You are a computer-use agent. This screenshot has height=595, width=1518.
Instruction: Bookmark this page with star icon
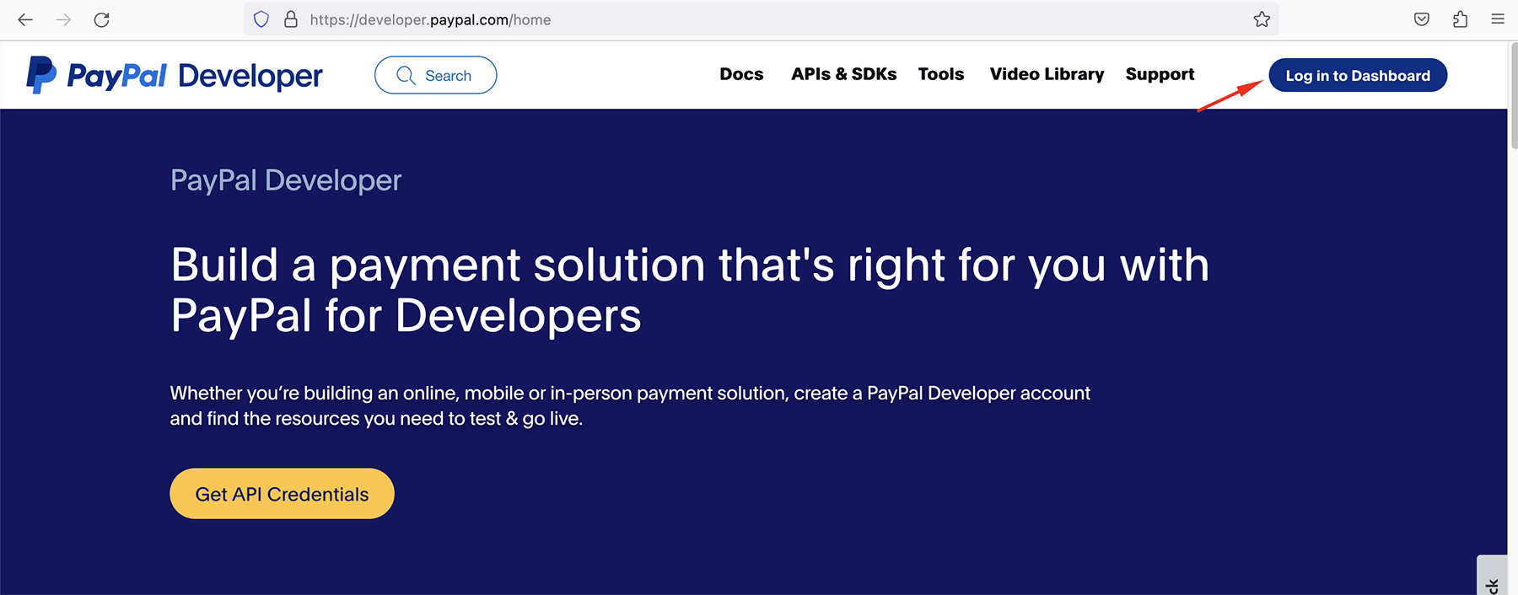1262,19
